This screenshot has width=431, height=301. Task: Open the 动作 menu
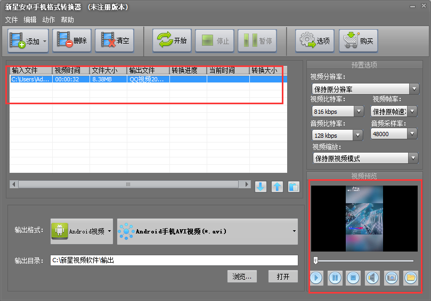pos(48,20)
